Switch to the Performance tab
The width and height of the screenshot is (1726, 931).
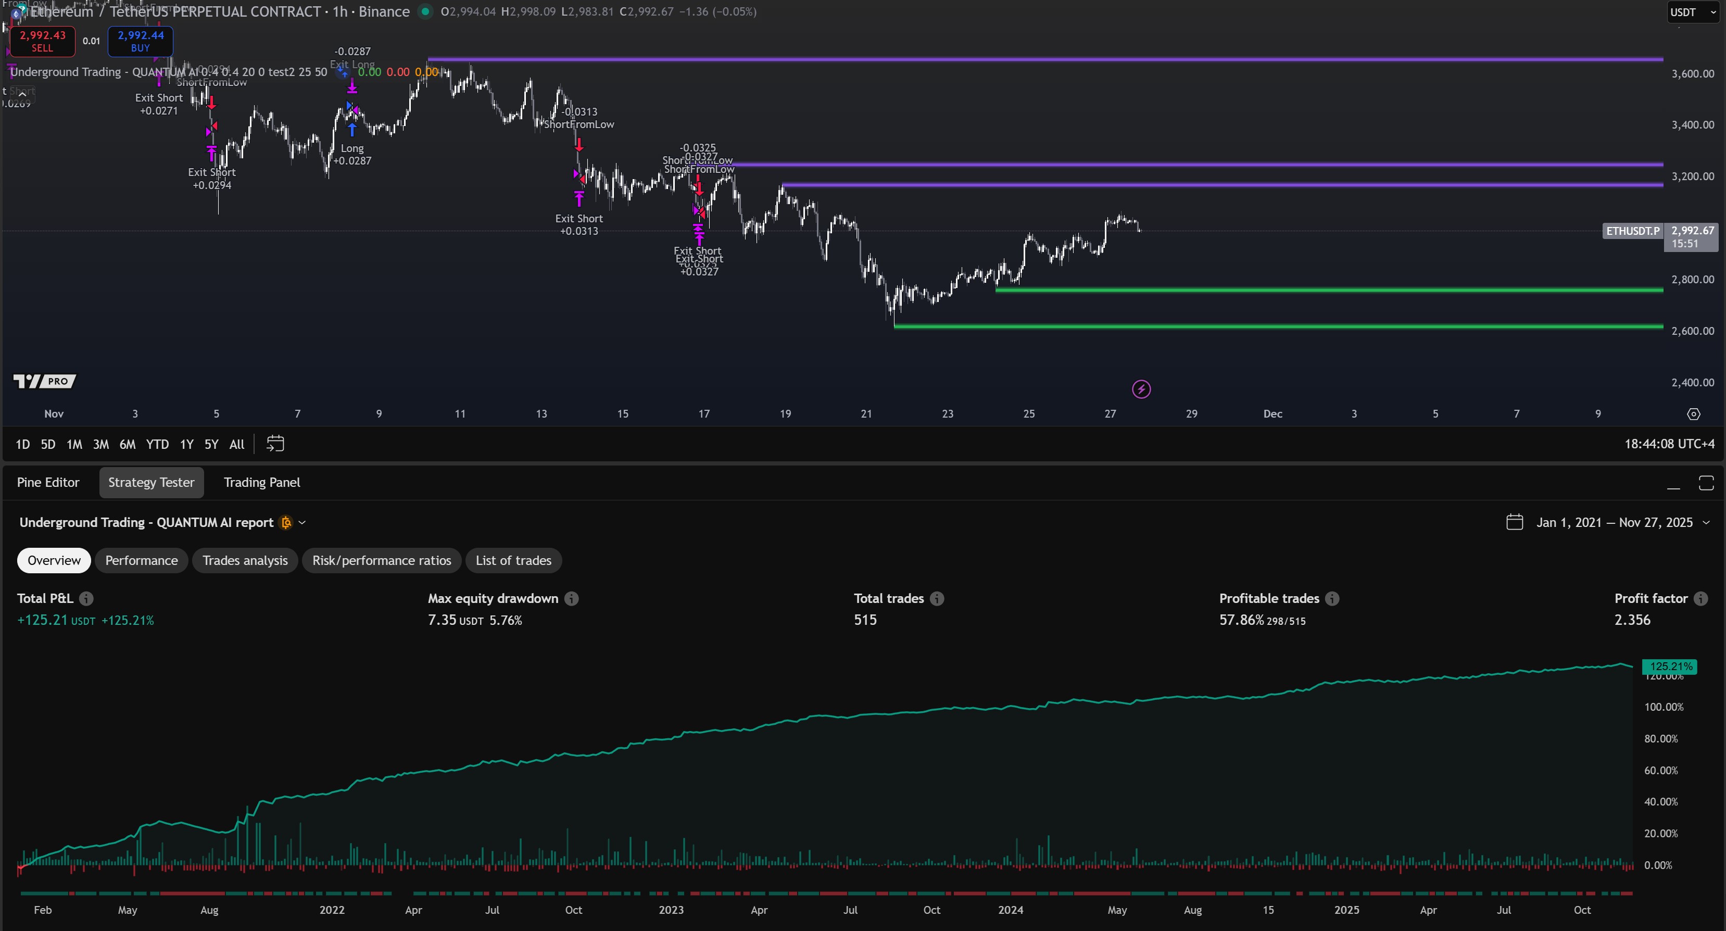[x=142, y=560]
